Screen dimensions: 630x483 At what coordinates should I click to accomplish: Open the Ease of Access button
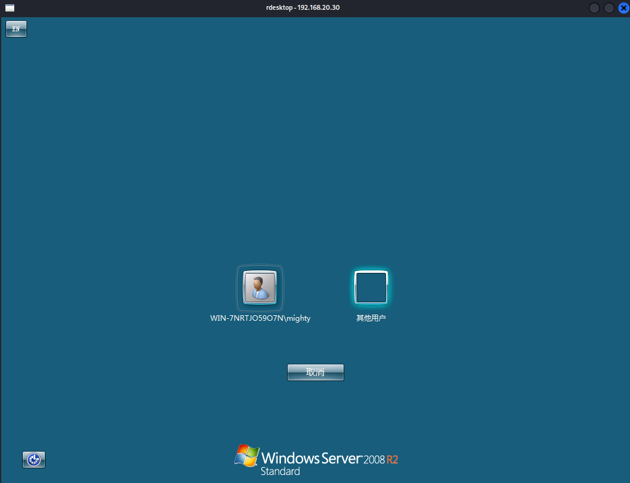tap(34, 459)
